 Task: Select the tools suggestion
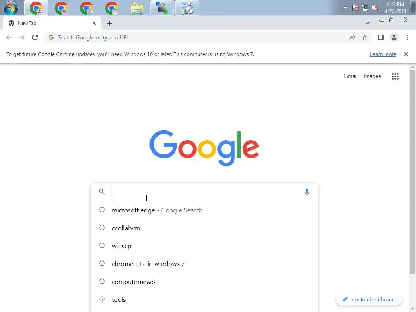click(x=204, y=299)
